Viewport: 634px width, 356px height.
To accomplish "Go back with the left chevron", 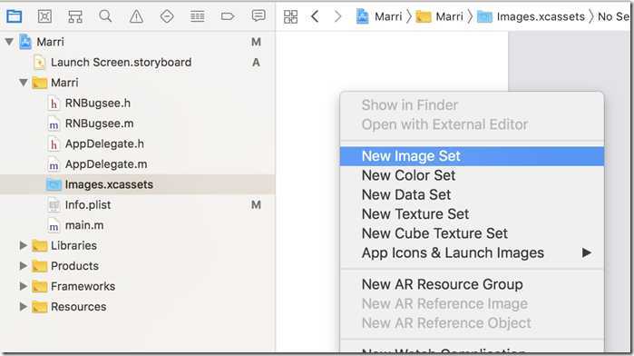I will point(315,16).
